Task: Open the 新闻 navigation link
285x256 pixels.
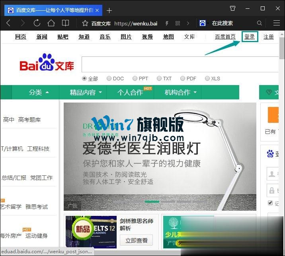Action: pyautogui.click(x=42, y=37)
